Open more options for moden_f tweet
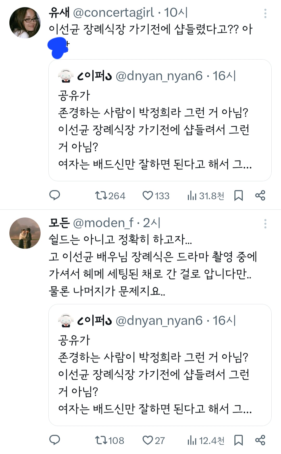The height and width of the screenshot is (454, 281). [x=265, y=224]
